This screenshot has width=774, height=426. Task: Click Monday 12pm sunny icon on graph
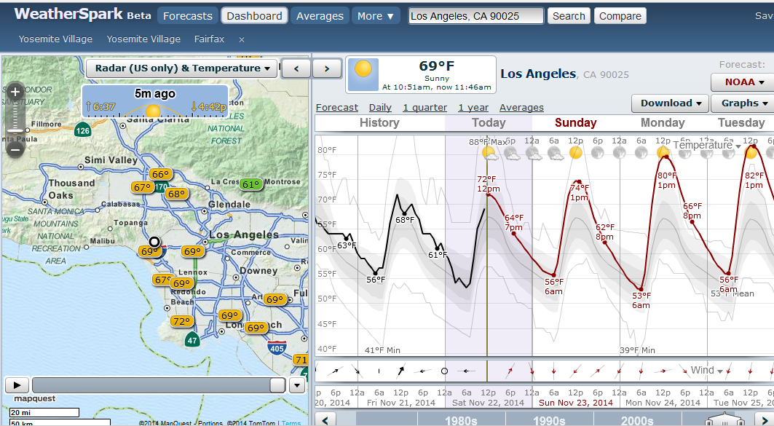(663, 152)
